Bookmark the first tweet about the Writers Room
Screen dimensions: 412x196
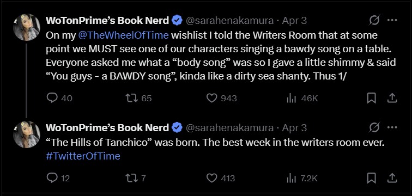point(372,99)
